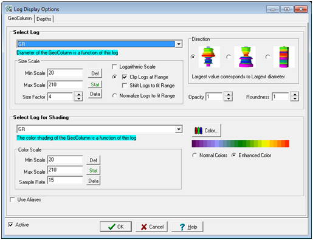The height and width of the screenshot is (240, 313).
Task: Check the Use Aliases box
Action: tap(12, 200)
